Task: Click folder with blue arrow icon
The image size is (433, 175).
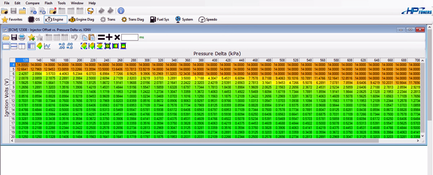Action: (23, 11)
